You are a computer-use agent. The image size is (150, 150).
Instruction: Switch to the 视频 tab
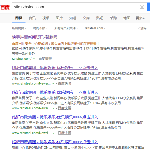pos(46,18)
